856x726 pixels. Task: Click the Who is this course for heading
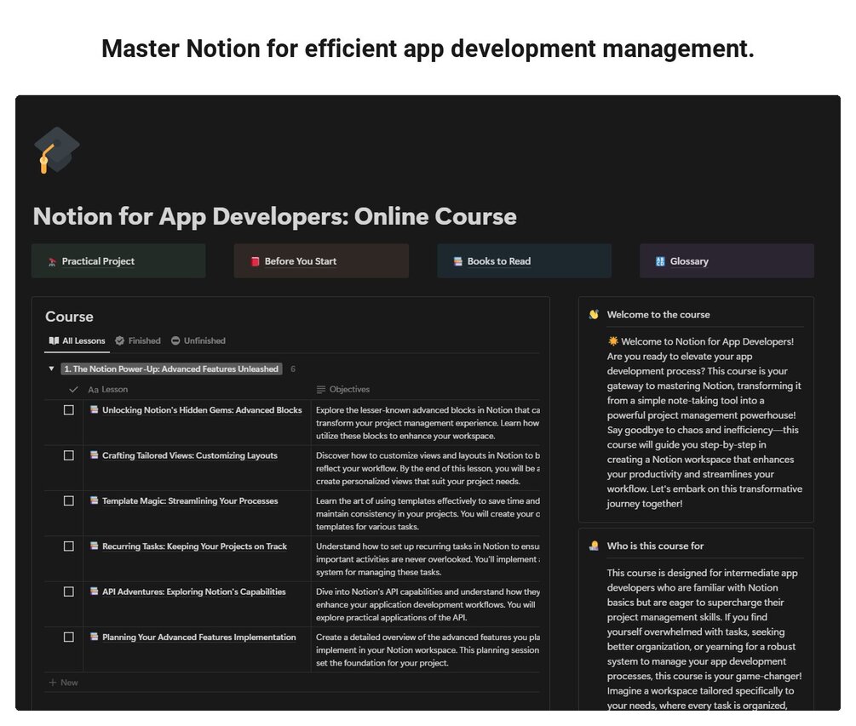tap(655, 546)
